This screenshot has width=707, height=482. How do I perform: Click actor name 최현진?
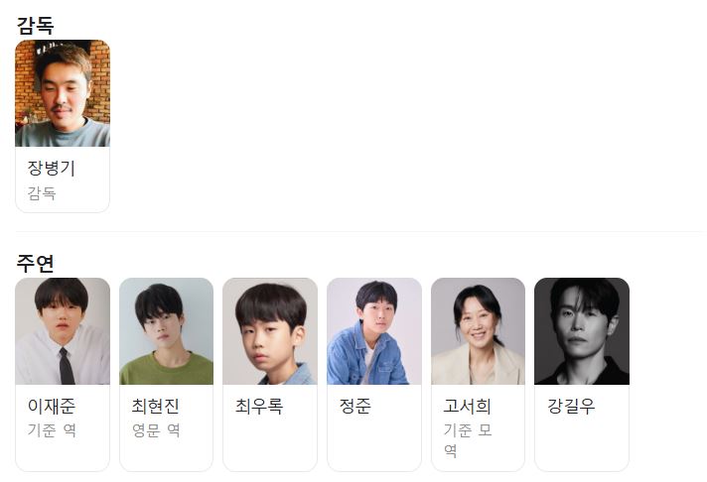pyautogui.click(x=156, y=406)
